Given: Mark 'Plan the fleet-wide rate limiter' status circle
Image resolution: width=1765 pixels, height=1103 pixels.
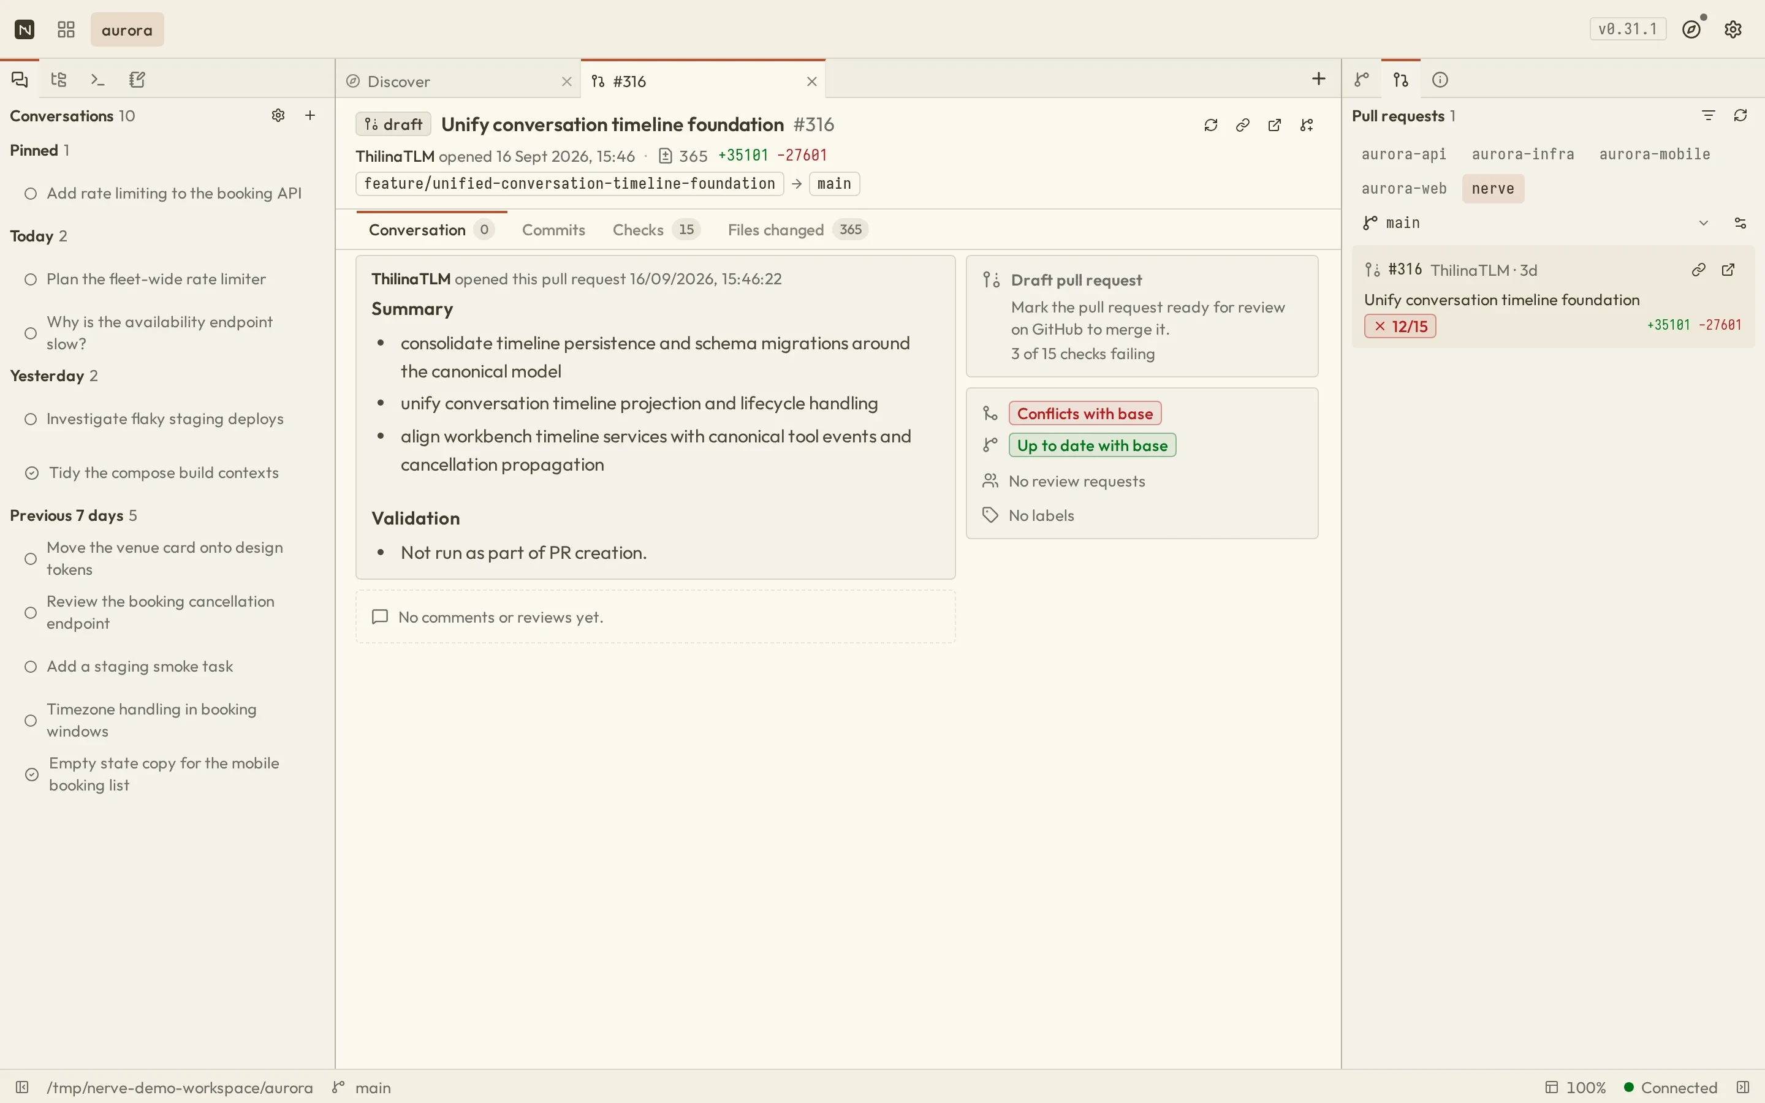Looking at the screenshot, I should [x=31, y=279].
